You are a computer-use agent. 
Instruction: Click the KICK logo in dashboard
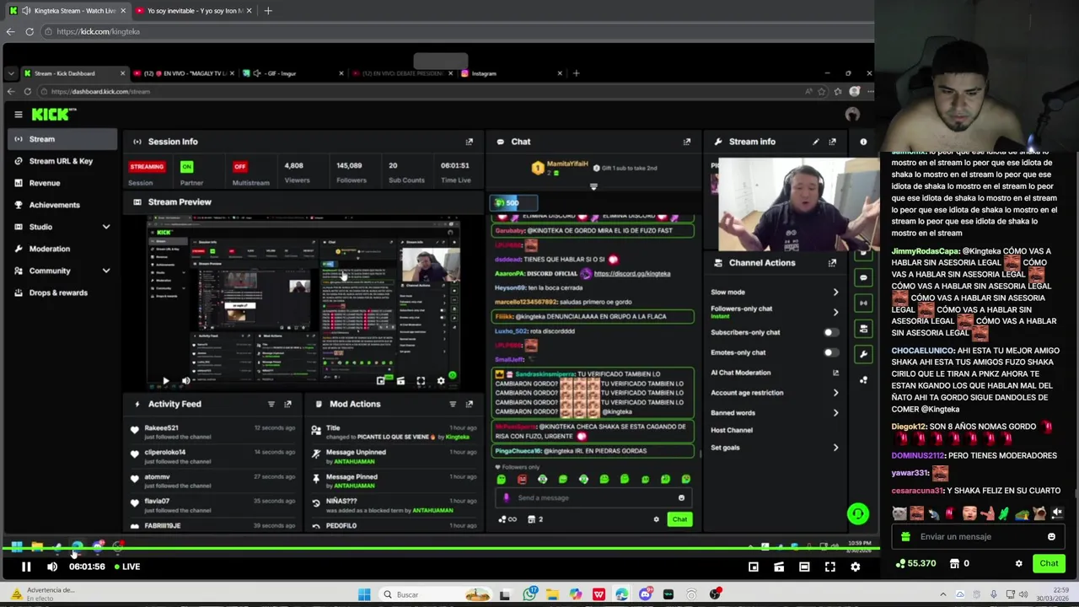[x=54, y=114]
